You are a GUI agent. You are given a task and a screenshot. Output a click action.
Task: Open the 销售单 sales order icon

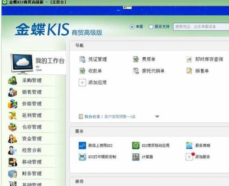coord(189,71)
